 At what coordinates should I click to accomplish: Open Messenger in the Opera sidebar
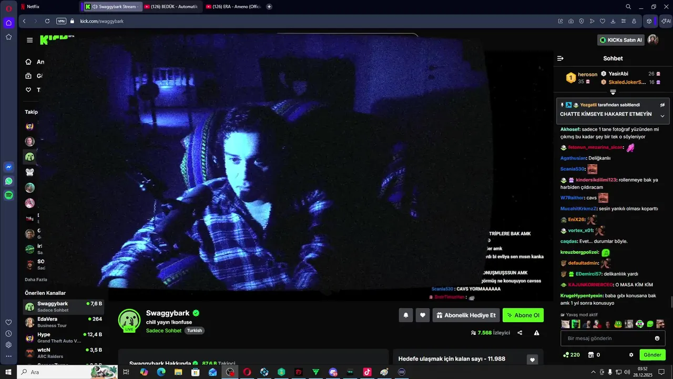(x=8, y=167)
